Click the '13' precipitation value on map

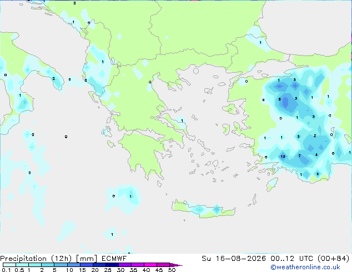click(283, 157)
